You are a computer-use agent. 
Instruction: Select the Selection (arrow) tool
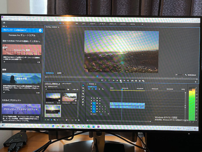pos(83,85)
